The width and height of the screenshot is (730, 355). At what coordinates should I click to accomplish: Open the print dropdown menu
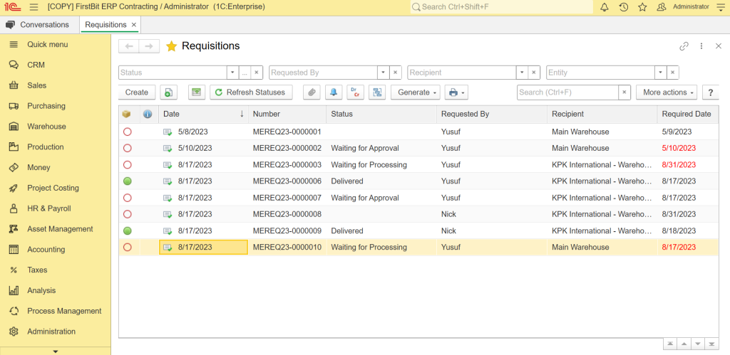coord(456,92)
